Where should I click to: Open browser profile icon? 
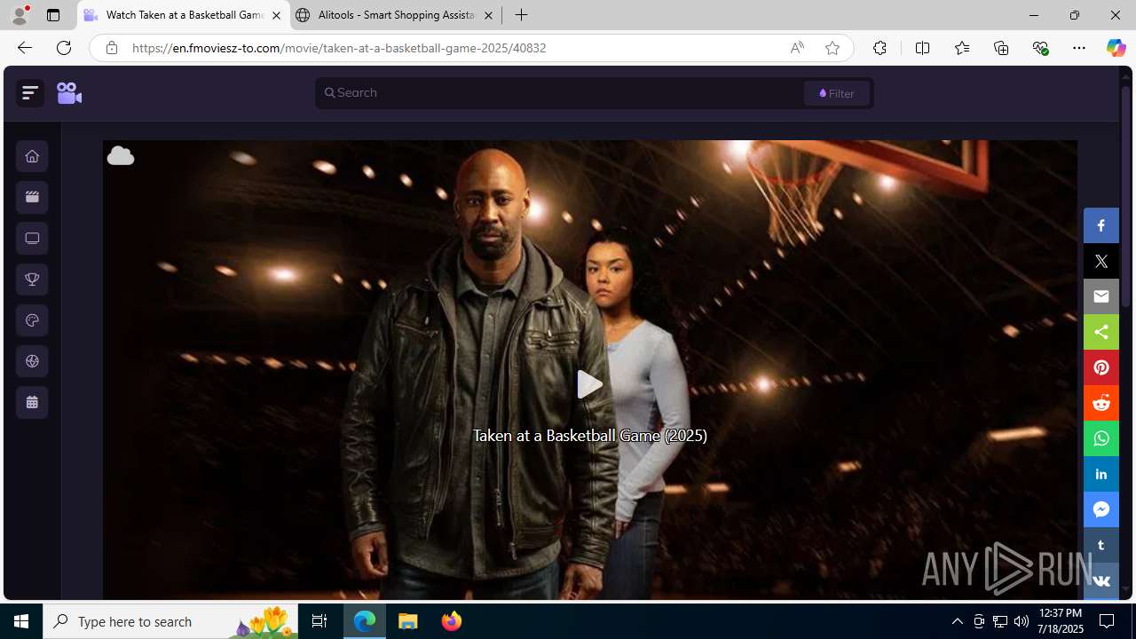pos(20,15)
